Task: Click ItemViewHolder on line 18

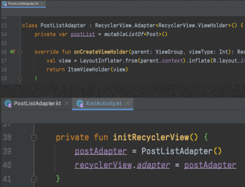Action: tap(89, 70)
